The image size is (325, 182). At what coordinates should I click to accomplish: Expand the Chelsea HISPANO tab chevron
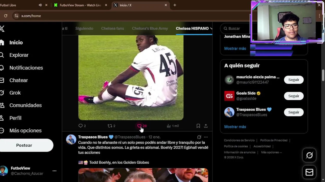[211, 28]
